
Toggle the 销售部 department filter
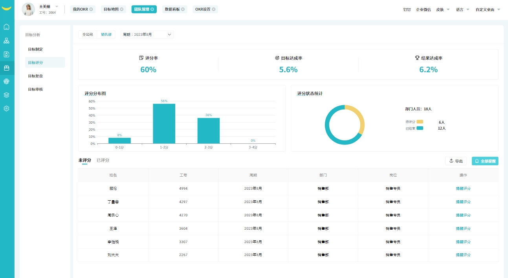(106, 34)
